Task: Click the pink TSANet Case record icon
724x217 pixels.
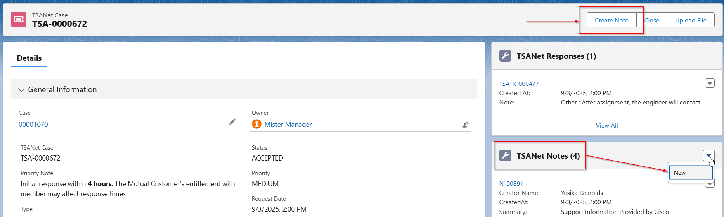Action: [19, 19]
